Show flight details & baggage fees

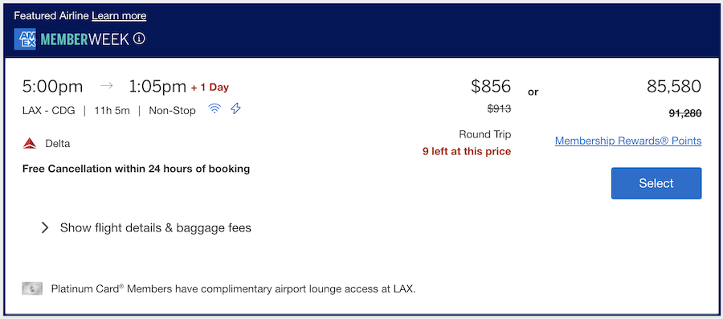point(155,227)
